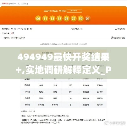
Task: Click the 2023年11月29日 draw date text
Action: click(51, 11)
